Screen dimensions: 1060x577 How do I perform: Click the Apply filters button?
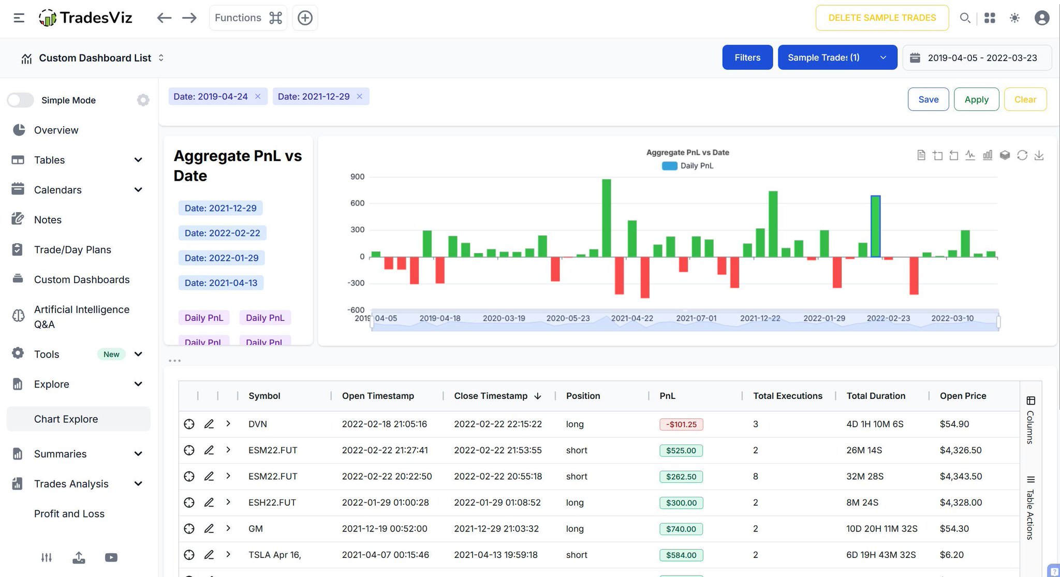976,99
